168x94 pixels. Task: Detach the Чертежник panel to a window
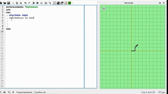[160, 3]
